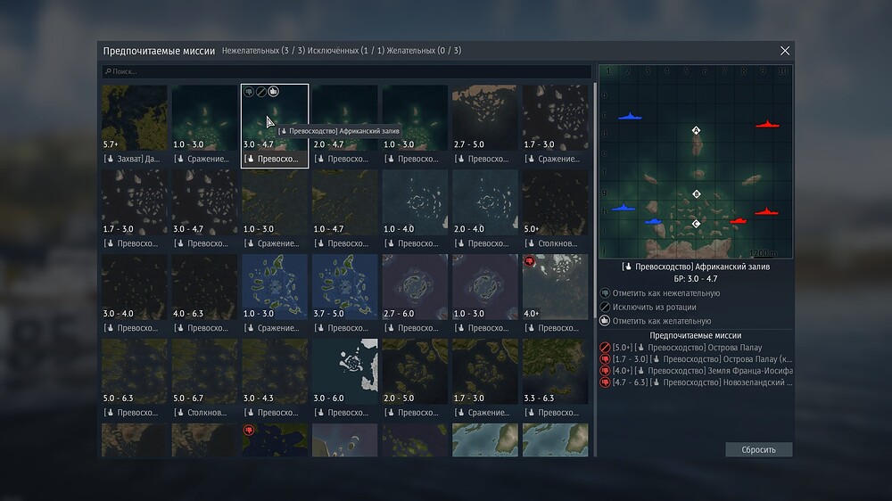Click capture point C marker on map

tap(697, 224)
